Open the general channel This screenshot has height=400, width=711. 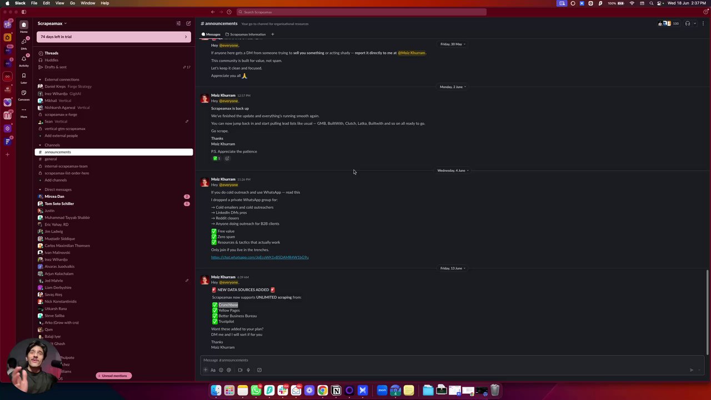pyautogui.click(x=51, y=159)
